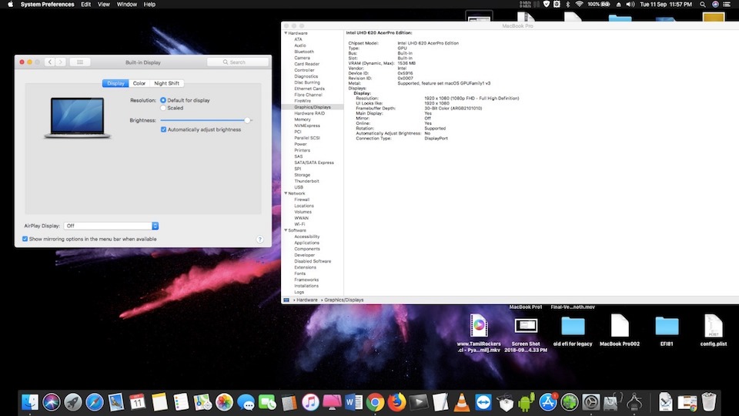
Task: Click the show-all grid button in System Preferences
Action: click(80, 62)
